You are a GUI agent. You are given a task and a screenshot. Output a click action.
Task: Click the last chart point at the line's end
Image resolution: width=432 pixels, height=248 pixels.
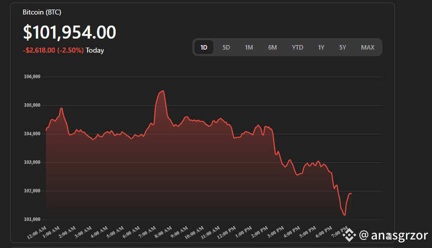[x=351, y=193]
